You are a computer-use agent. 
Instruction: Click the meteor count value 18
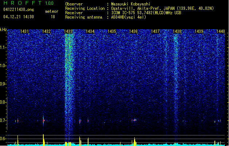(x=53, y=17)
